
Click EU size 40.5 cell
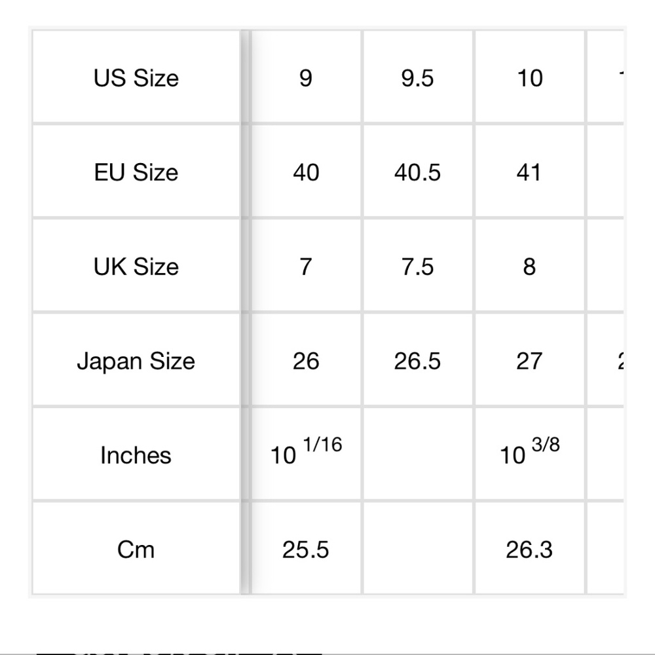(x=418, y=172)
